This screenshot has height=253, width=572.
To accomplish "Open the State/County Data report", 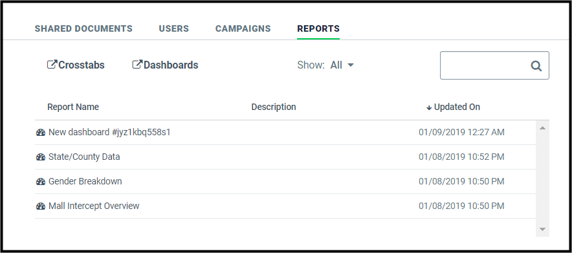I will 84,157.
